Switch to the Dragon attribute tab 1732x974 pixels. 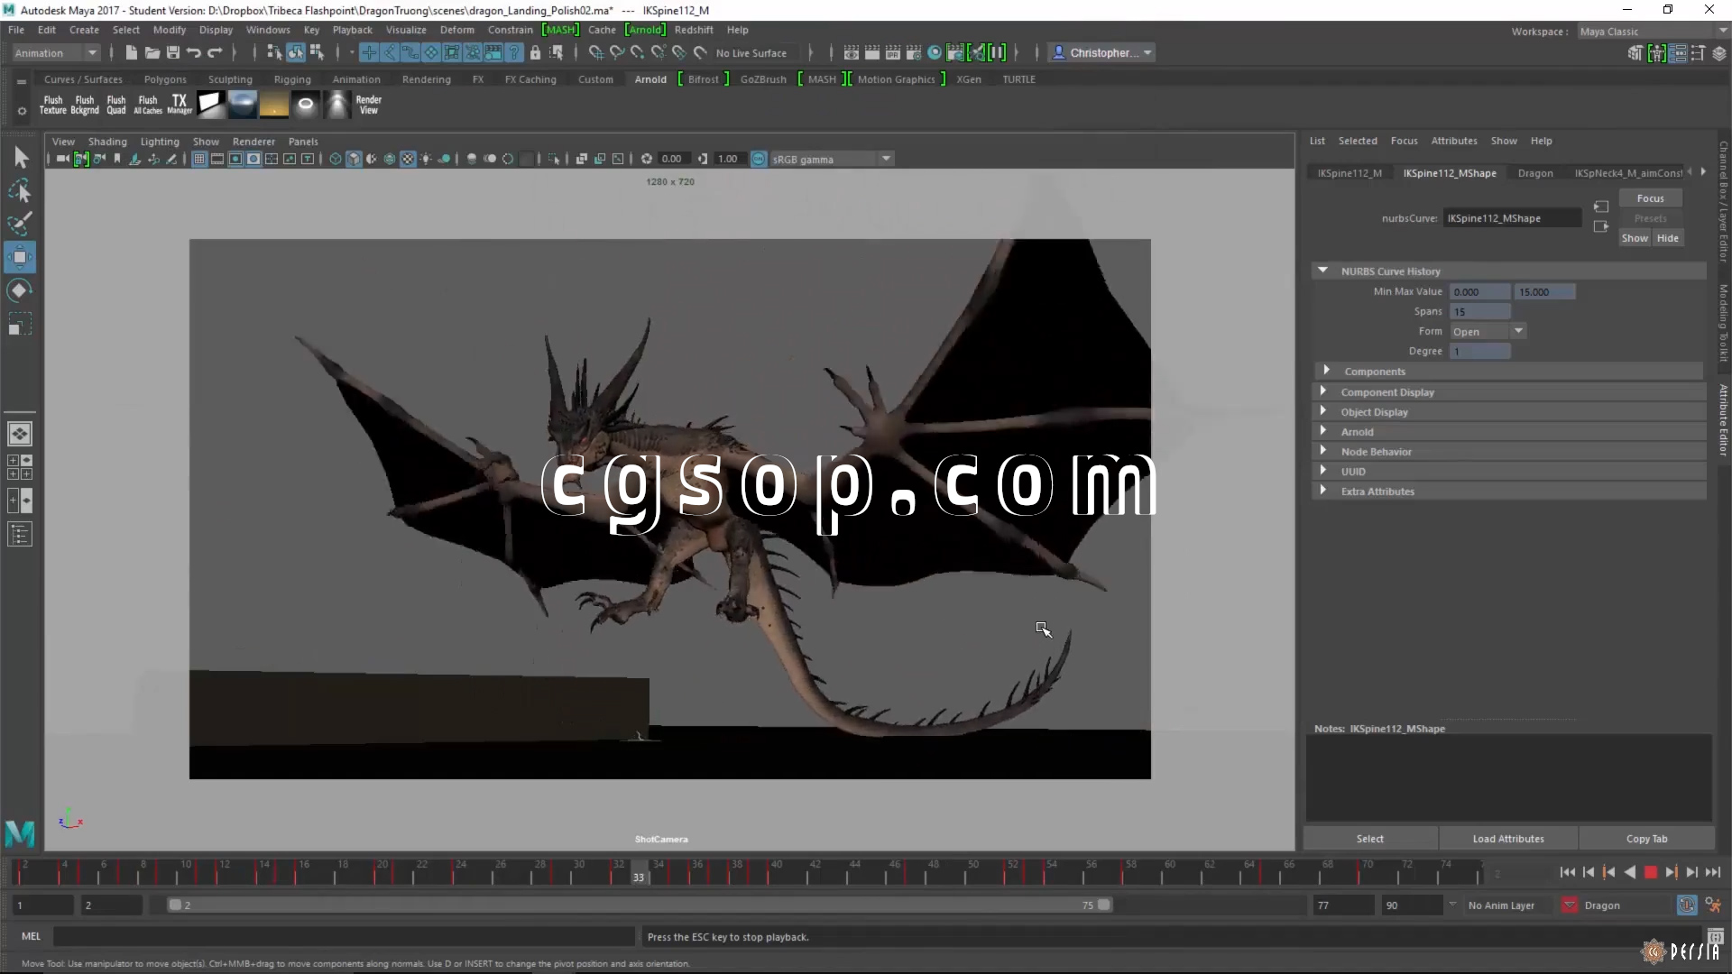point(1534,173)
